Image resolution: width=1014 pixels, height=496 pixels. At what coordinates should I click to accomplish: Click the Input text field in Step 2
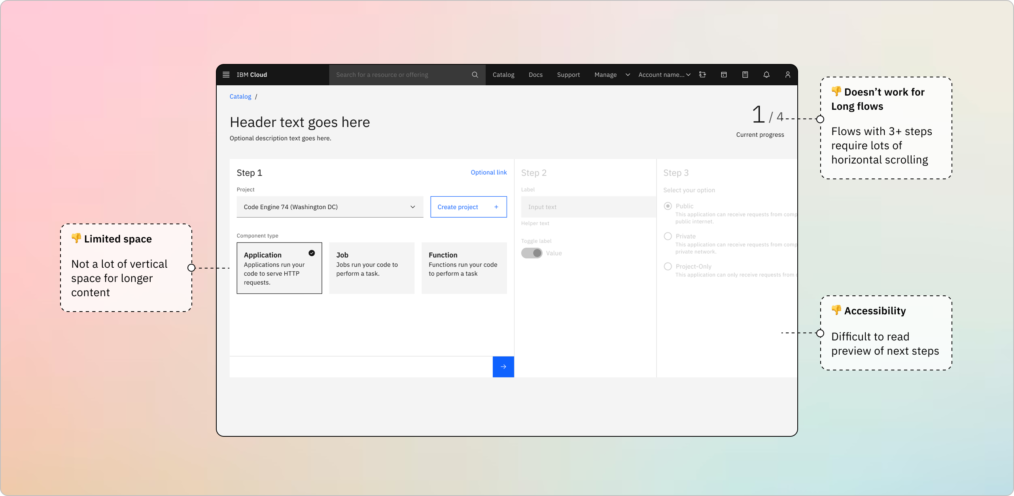click(588, 207)
